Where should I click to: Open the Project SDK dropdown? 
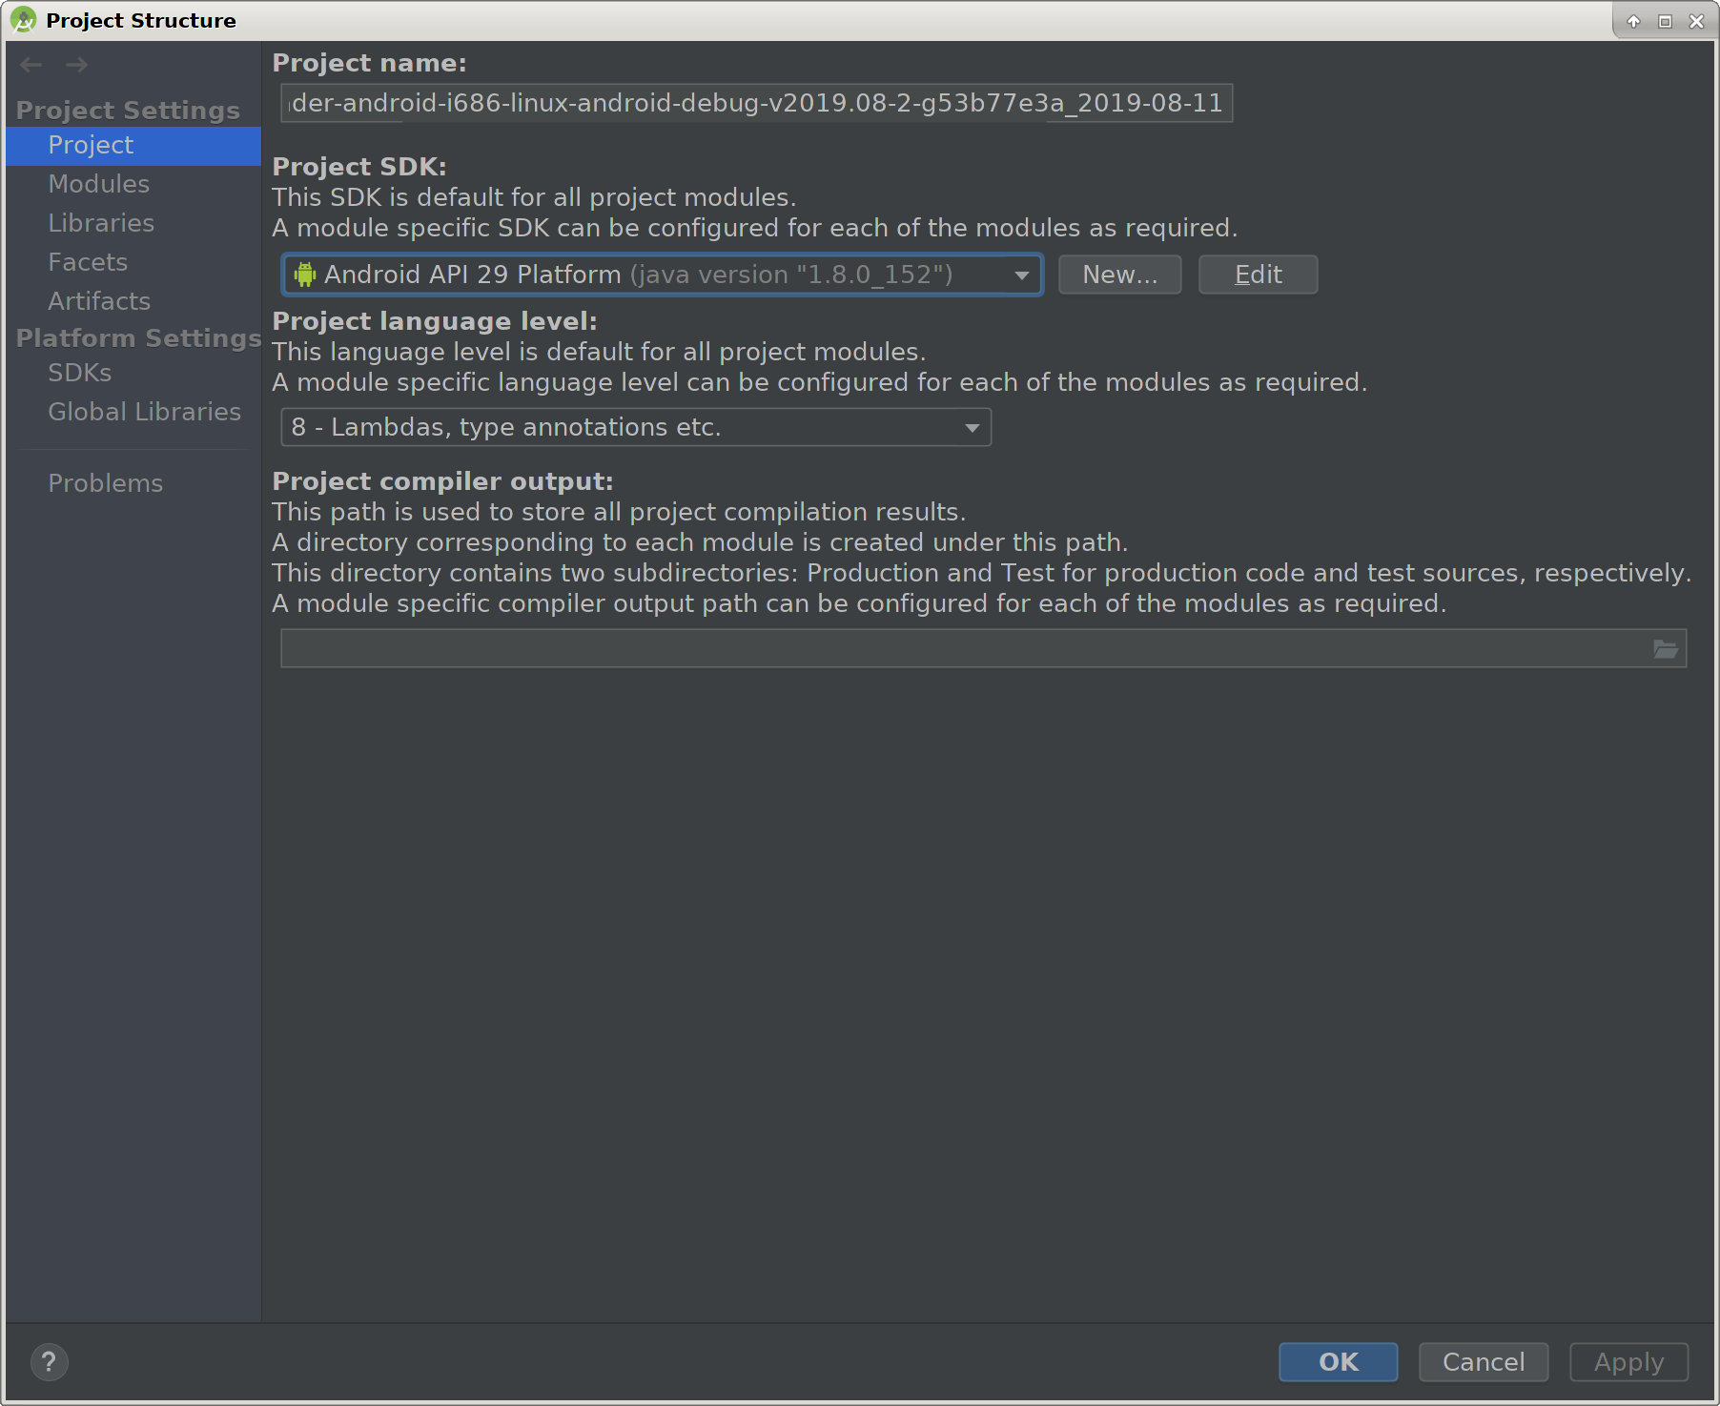coord(1021,275)
